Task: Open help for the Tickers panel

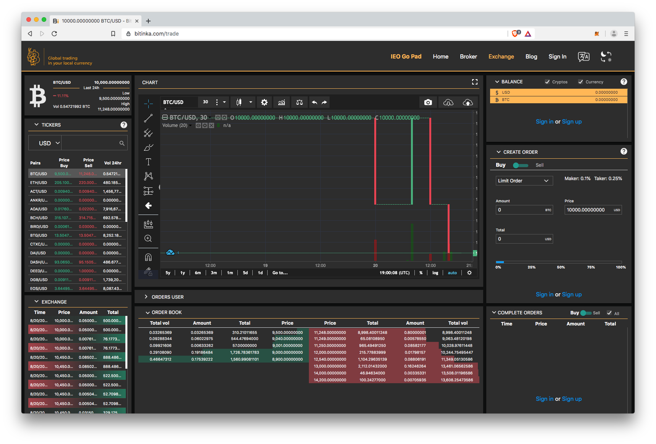Action: (124, 125)
